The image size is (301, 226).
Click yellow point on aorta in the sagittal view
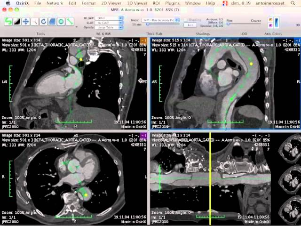[x=251, y=64]
